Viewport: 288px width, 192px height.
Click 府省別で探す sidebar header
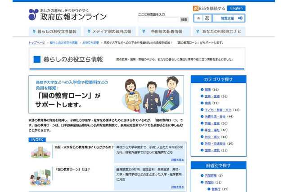pyautogui.click(x=218, y=165)
